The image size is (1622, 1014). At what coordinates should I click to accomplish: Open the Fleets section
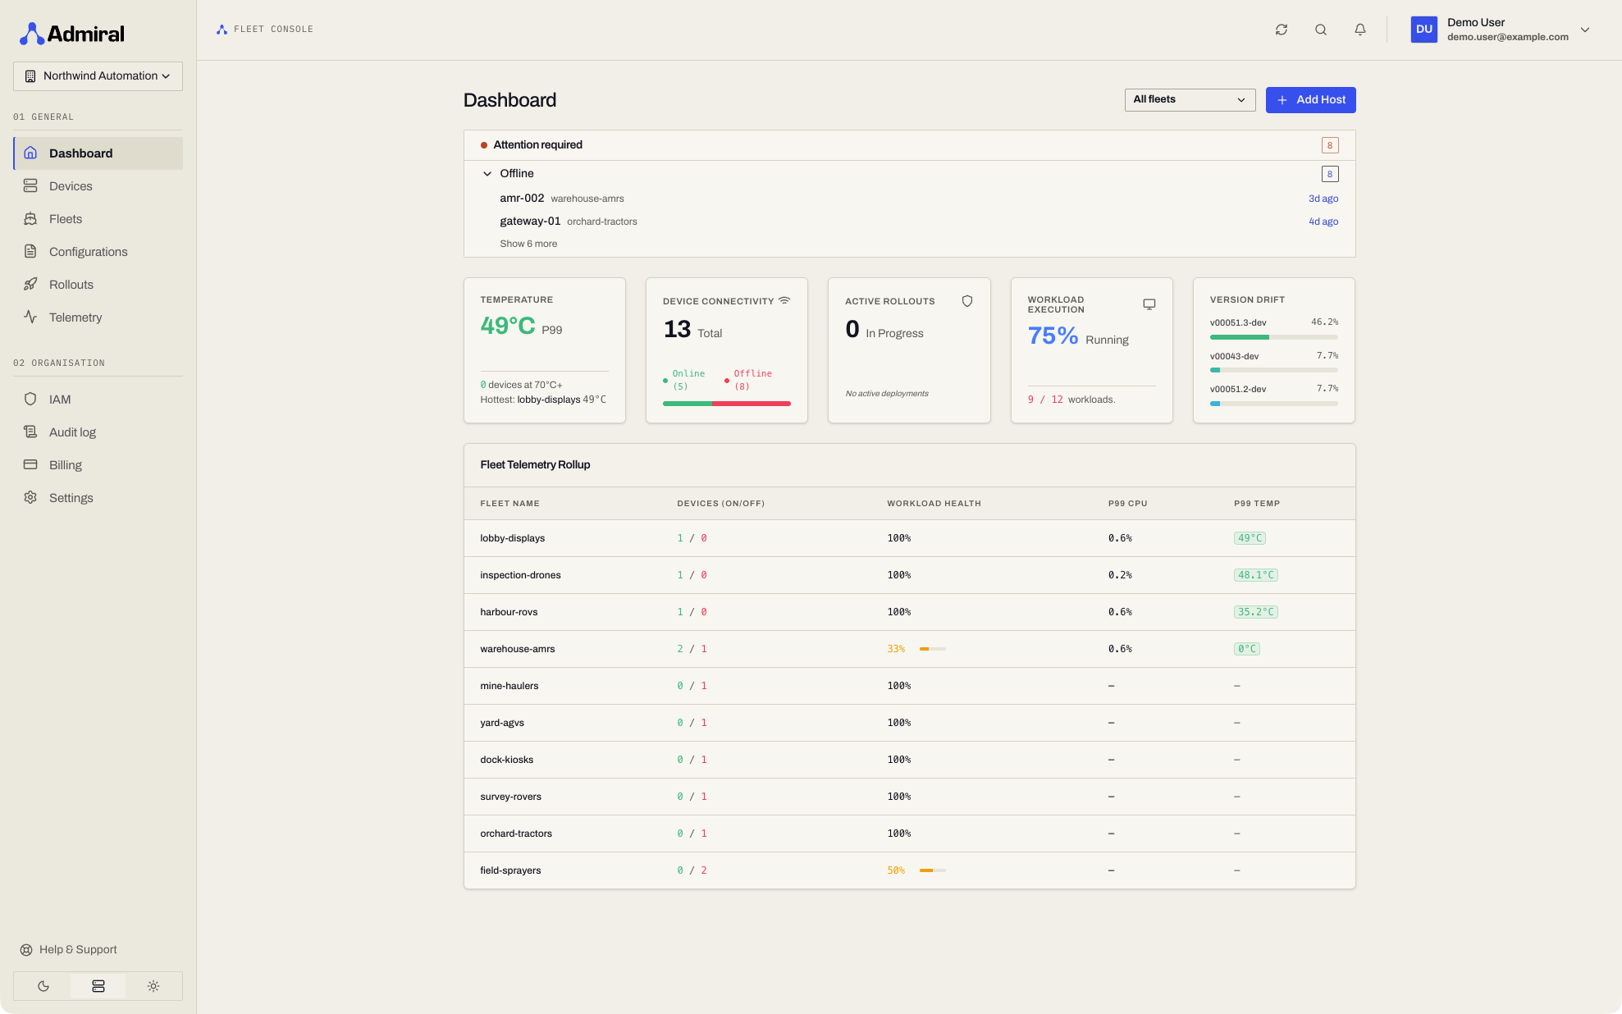pos(98,219)
